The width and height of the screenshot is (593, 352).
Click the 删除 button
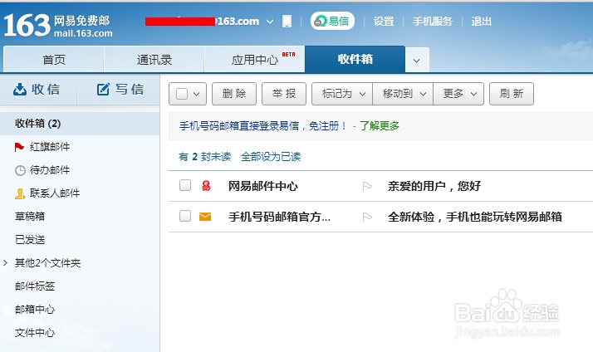click(x=234, y=93)
